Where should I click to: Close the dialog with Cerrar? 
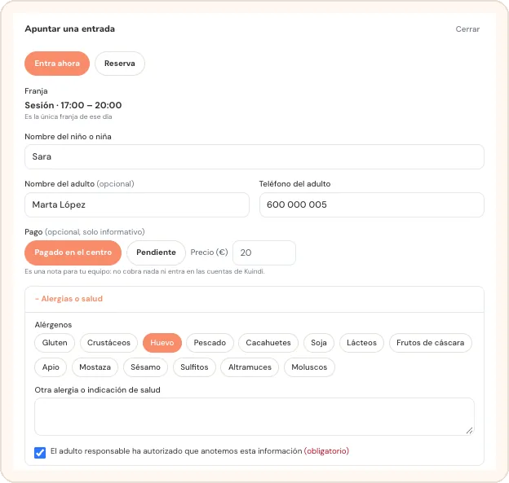[x=467, y=29]
